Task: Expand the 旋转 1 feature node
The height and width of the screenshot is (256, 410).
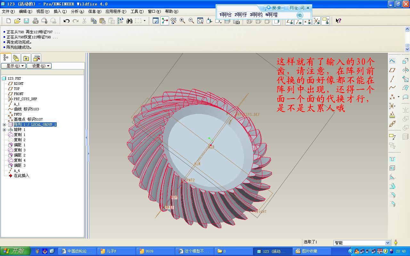Action: coord(4,130)
